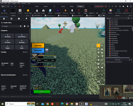Open the Rojo plugin
This screenshot has width=133, height=106.
point(79,11)
